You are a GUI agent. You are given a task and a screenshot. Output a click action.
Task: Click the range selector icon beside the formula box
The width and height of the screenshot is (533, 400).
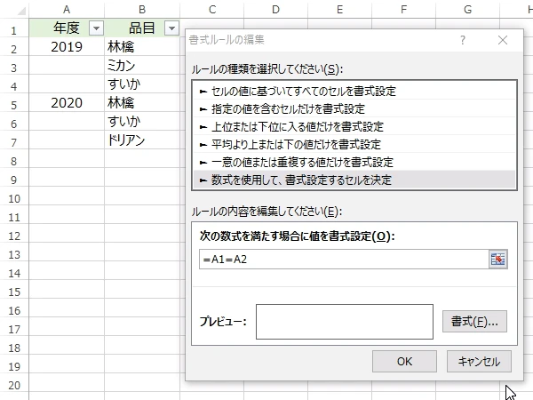[x=498, y=260]
